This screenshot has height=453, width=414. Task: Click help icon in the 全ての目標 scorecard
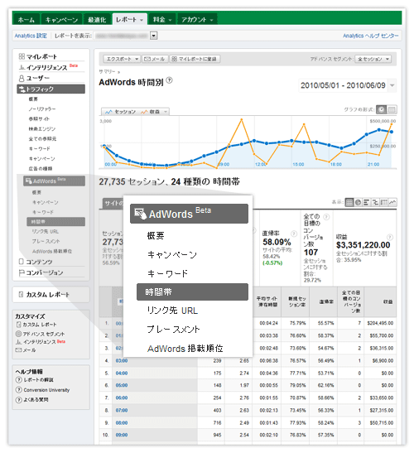tap(326, 217)
